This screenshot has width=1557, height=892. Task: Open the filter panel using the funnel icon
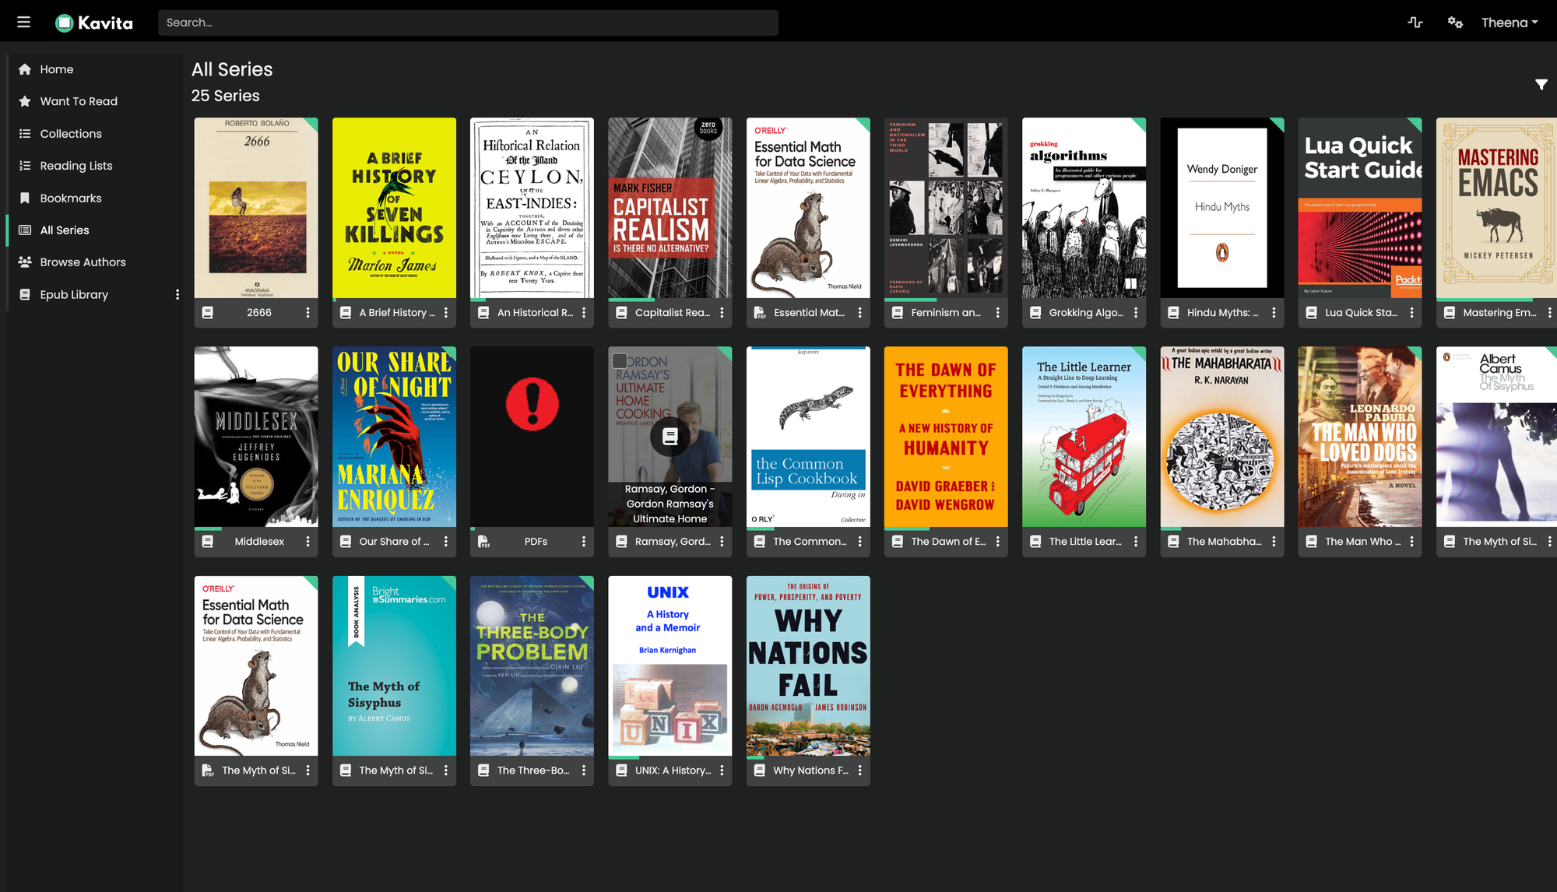pos(1542,84)
